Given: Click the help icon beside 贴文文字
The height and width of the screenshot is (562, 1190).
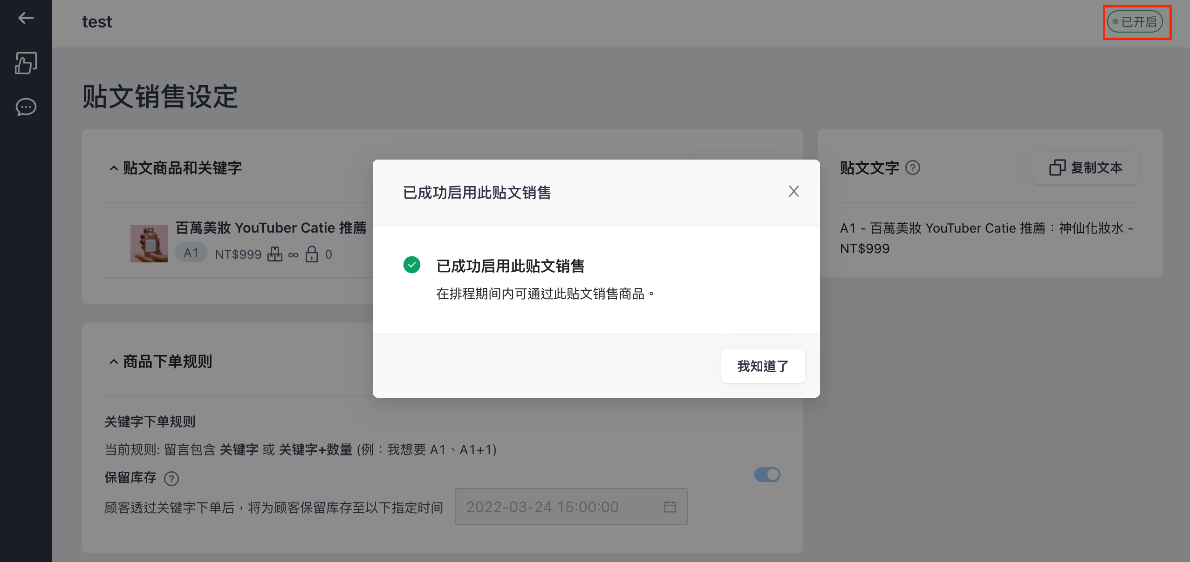Looking at the screenshot, I should 912,167.
